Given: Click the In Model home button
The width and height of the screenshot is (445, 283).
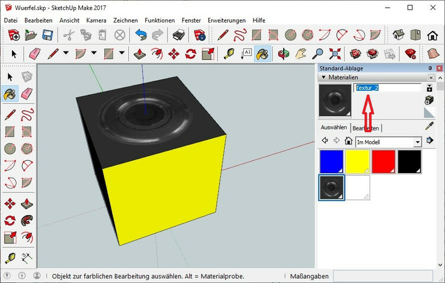Looking at the screenshot, I should click(349, 141).
